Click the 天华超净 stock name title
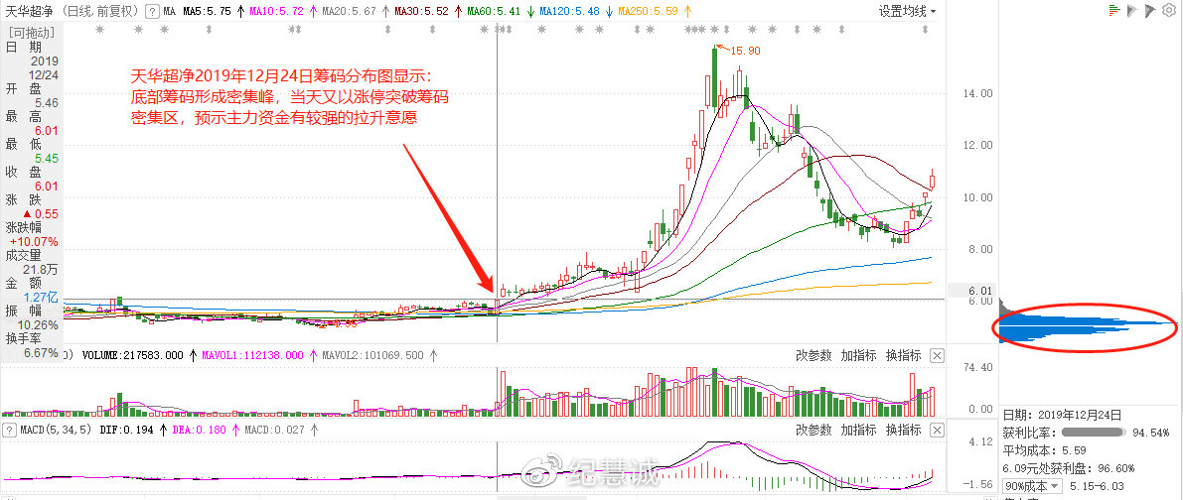1183x500 pixels. 28,11
